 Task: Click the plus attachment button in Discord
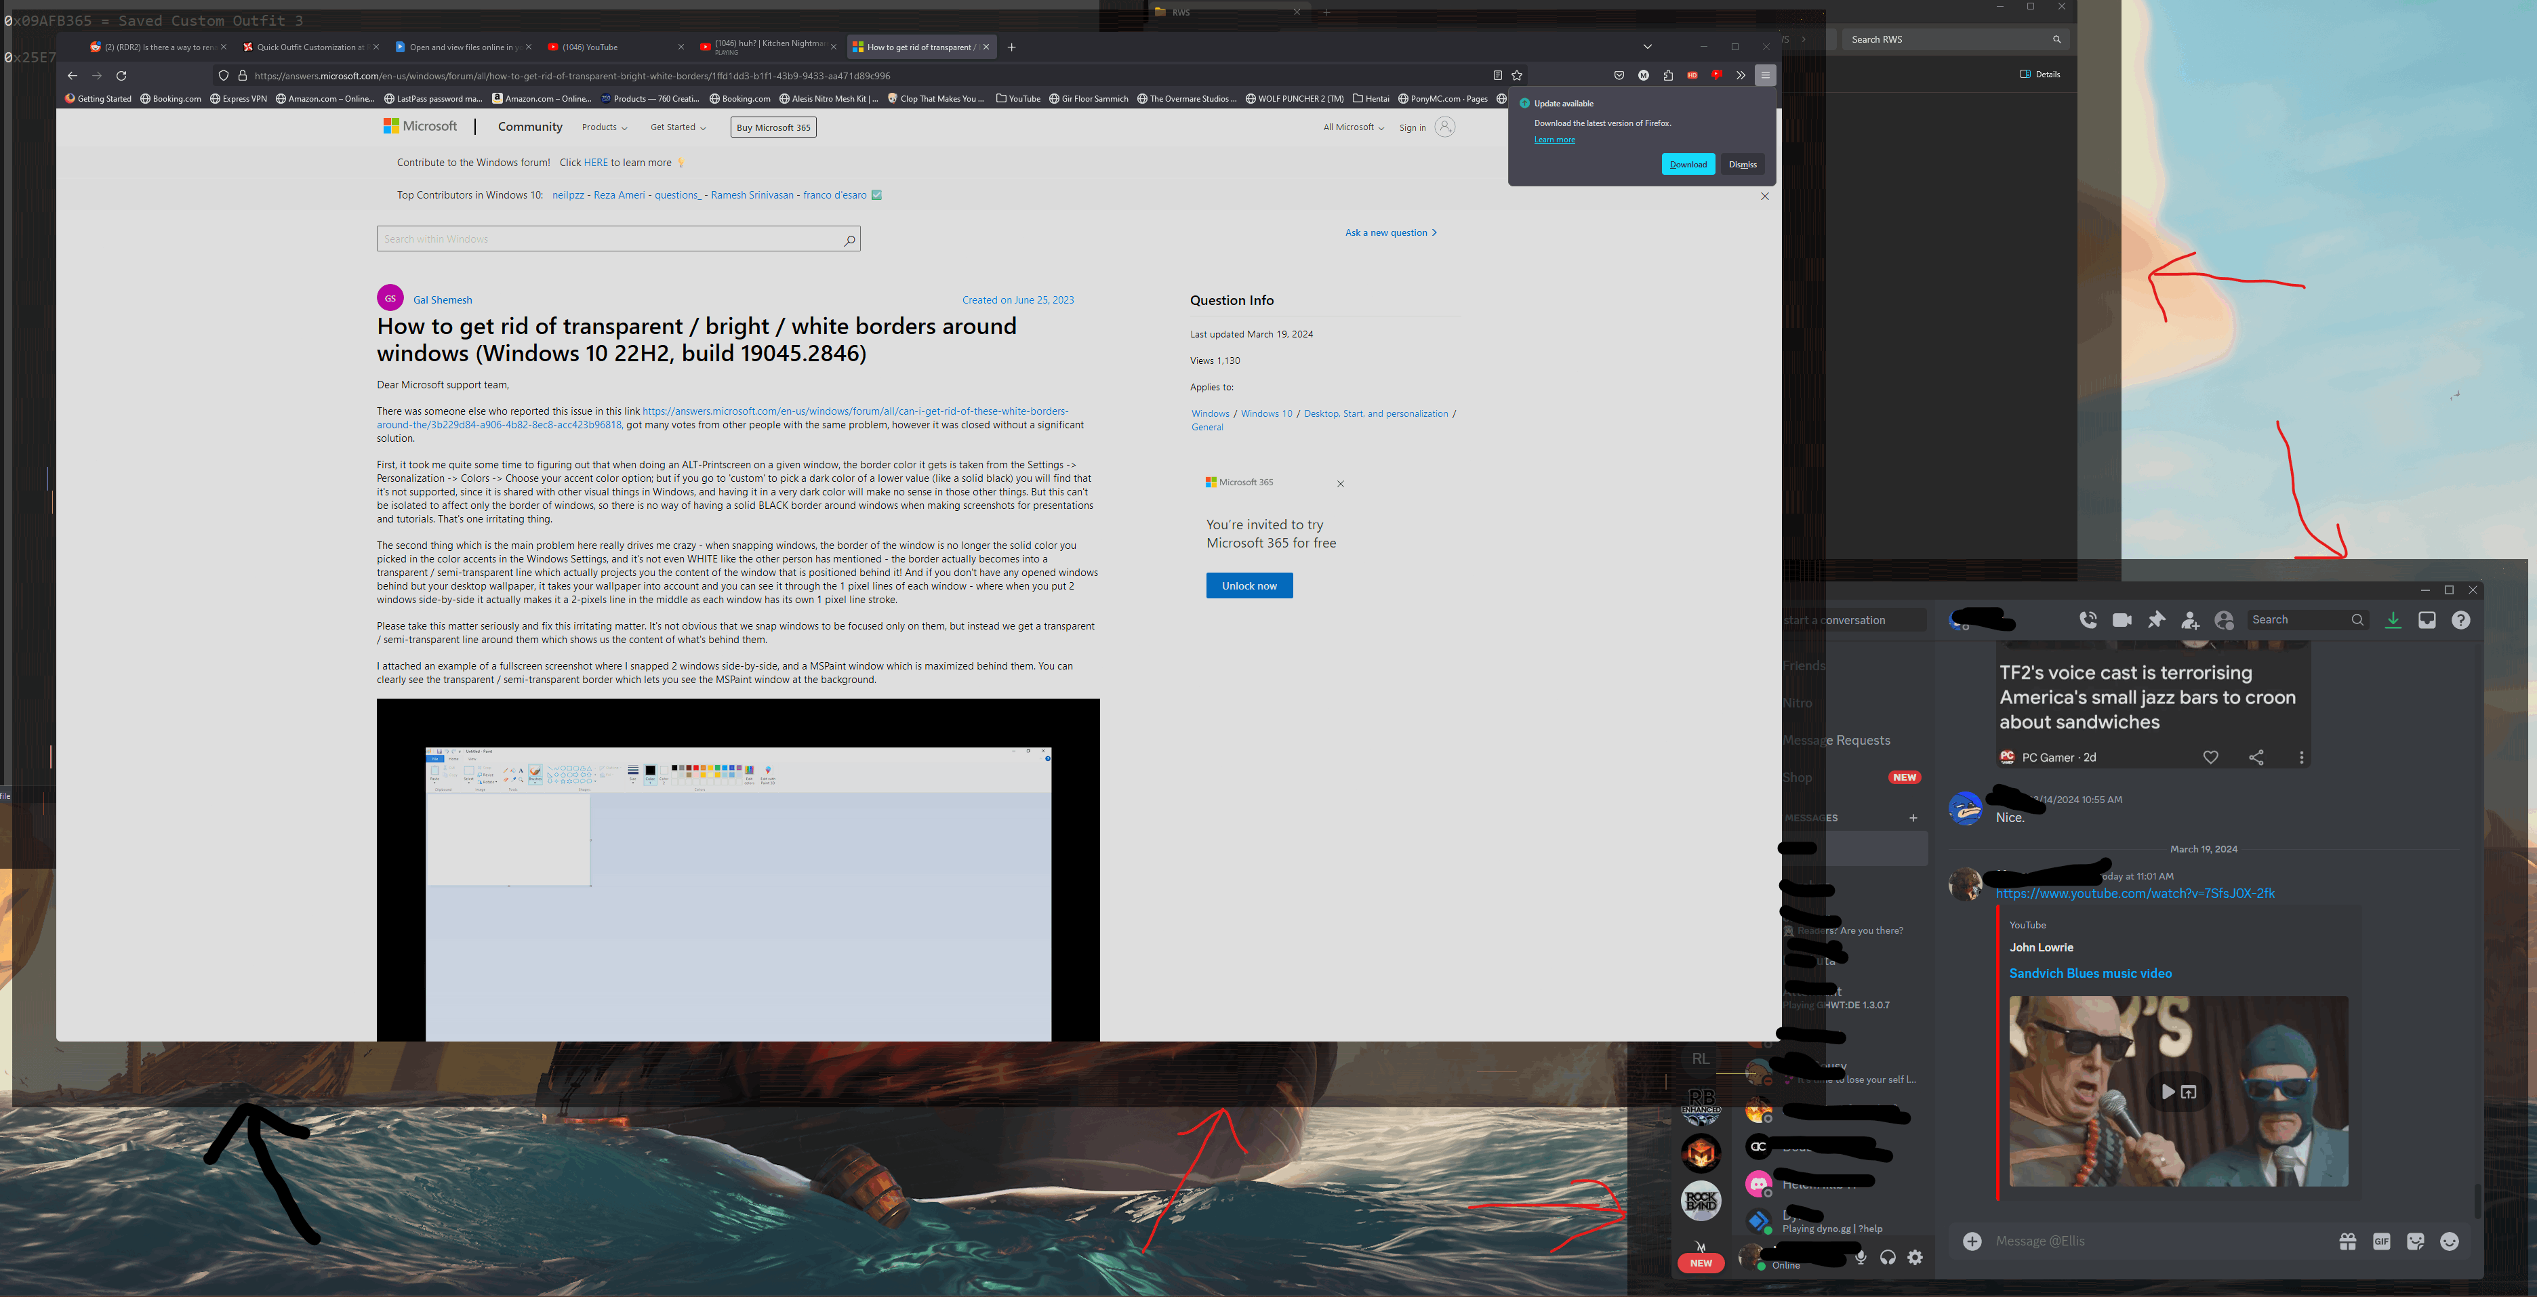1972,1241
